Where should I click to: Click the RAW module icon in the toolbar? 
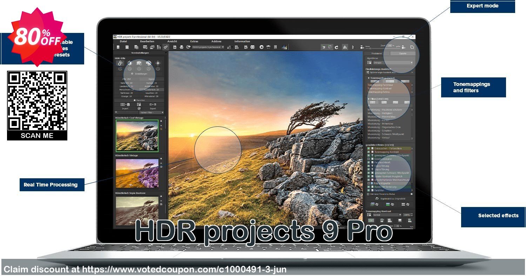(145, 47)
